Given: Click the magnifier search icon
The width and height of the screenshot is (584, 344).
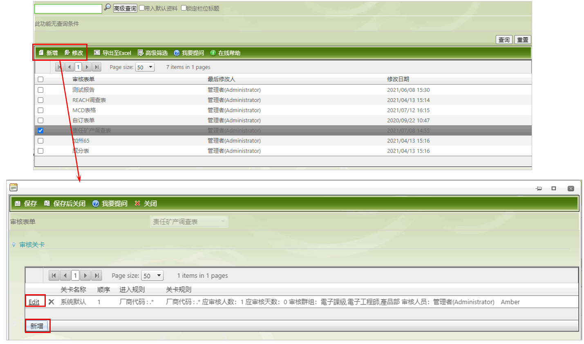Looking at the screenshot, I should pyautogui.click(x=107, y=7).
